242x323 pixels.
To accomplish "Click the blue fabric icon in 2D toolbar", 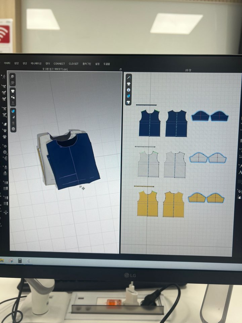I will [128, 96].
